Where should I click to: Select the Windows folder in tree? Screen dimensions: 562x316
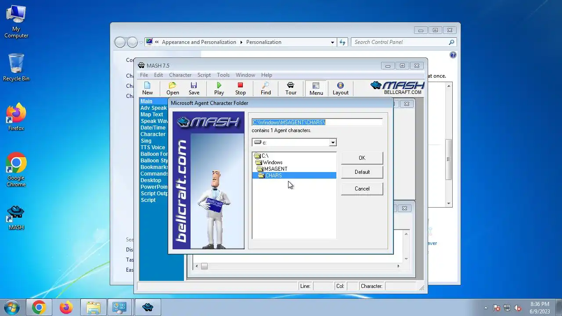[x=269, y=162]
